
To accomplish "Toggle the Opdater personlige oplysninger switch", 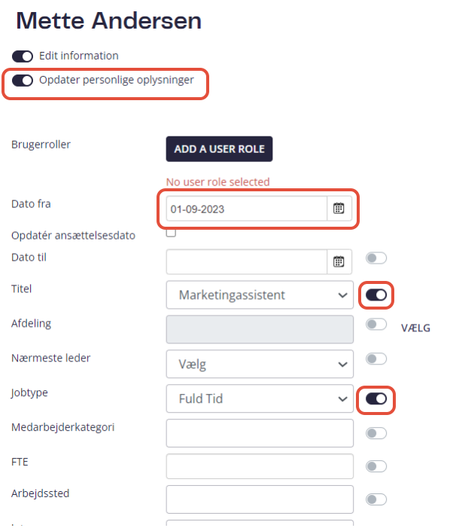I will [x=23, y=81].
